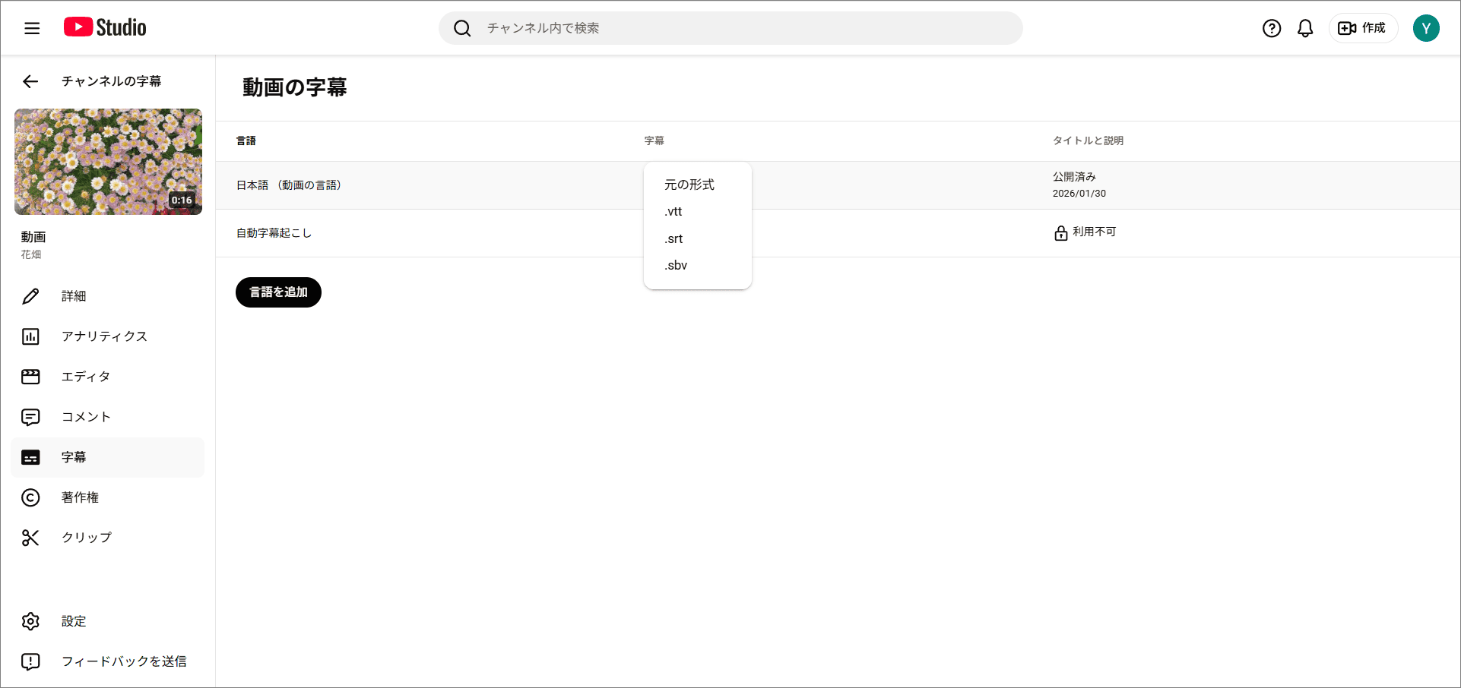
Task: Open your account avatar menu
Action: (1427, 28)
